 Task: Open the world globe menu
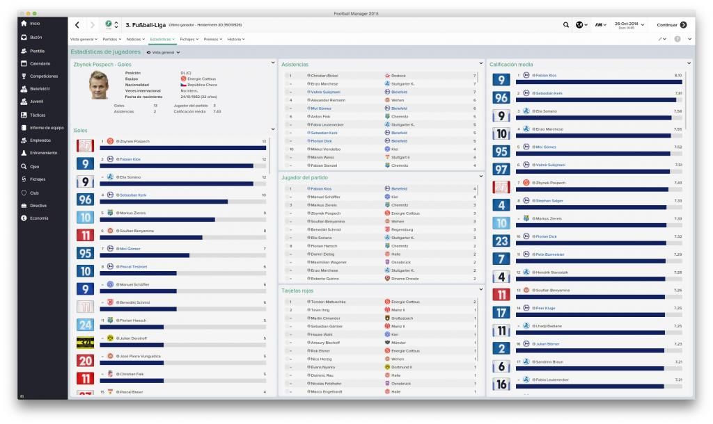pyautogui.click(x=581, y=25)
